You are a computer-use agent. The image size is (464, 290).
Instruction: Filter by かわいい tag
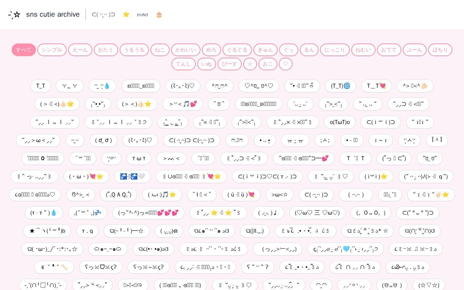pos(186,50)
